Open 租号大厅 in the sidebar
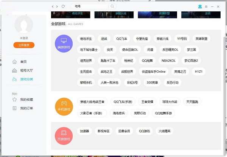Viewport: 227px width, 157px height. pyautogui.click(x=26, y=70)
